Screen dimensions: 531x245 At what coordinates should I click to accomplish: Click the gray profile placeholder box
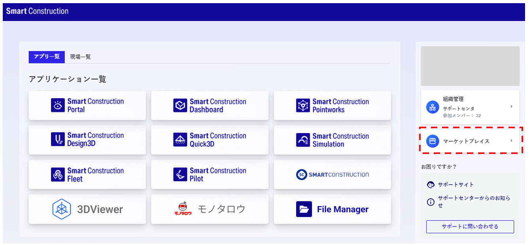(x=470, y=66)
